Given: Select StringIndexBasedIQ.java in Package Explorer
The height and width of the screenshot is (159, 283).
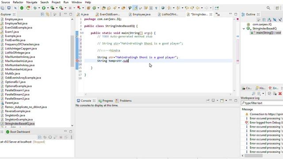Looking at the screenshot, I should click(19, 124).
